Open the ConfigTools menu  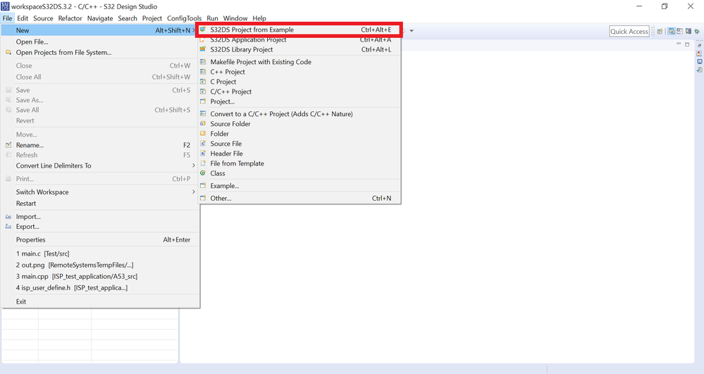(184, 18)
